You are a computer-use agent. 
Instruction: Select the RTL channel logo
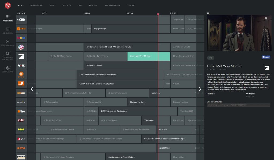tap(21, 38)
